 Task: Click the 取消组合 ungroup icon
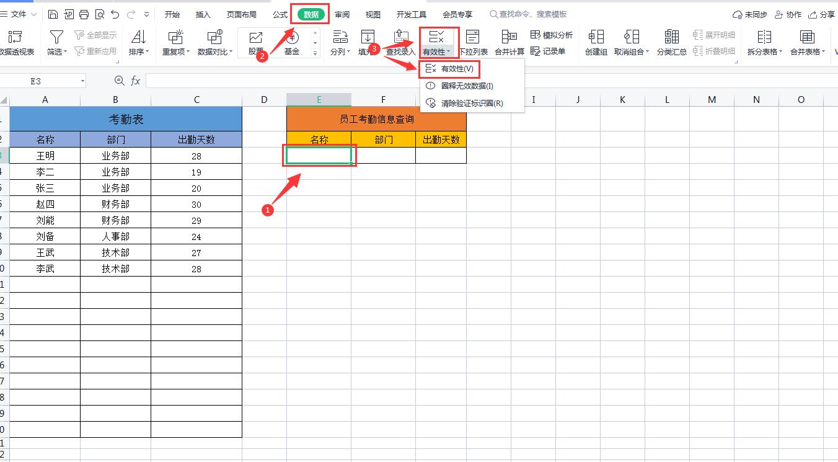(x=632, y=37)
